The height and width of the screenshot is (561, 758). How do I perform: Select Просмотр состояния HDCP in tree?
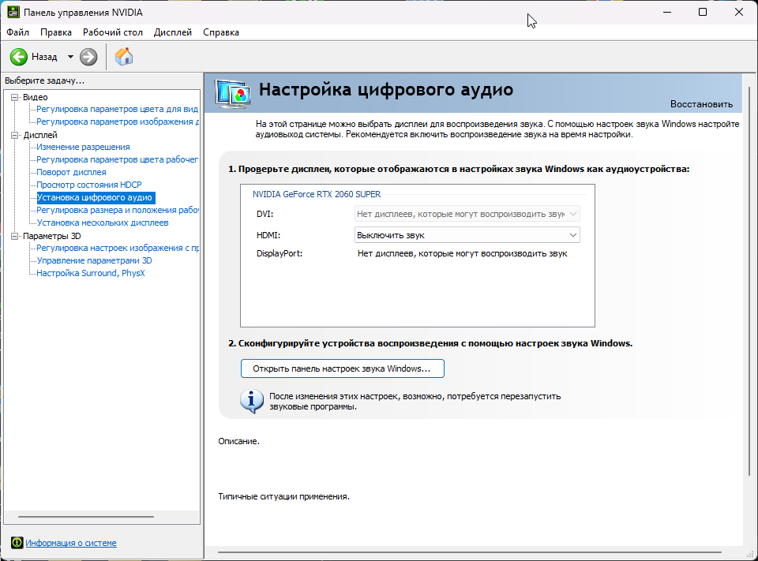tap(88, 185)
